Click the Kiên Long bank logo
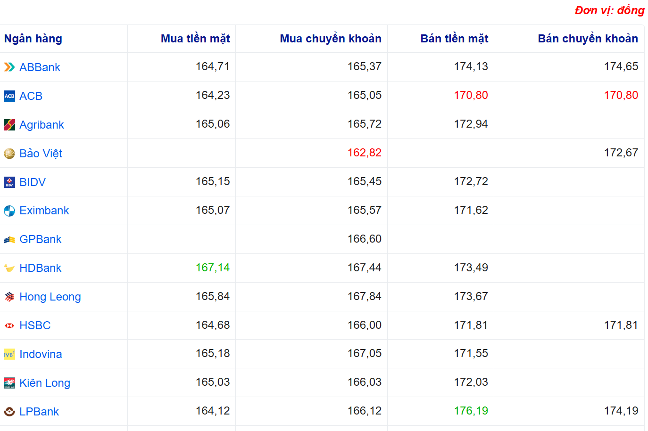 [x=9, y=383]
